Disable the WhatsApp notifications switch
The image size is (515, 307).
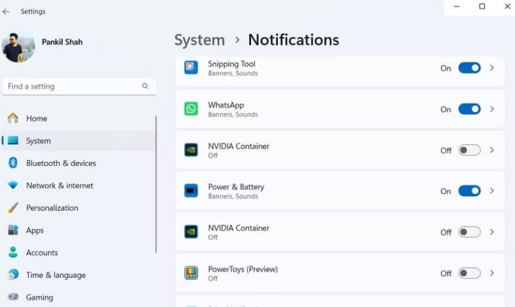(469, 109)
